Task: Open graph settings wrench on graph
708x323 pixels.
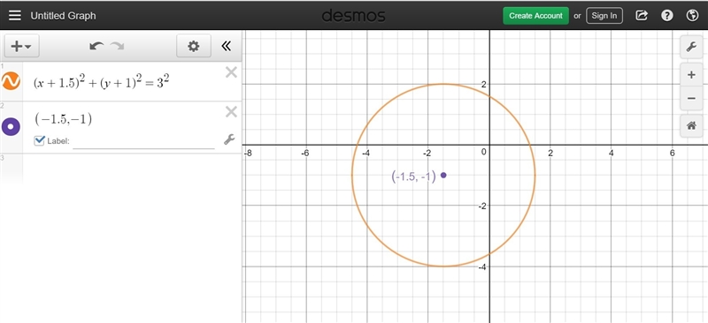Action: point(691,47)
